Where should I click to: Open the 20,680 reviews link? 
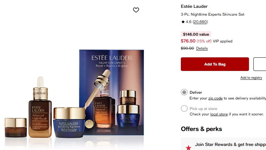point(200,22)
